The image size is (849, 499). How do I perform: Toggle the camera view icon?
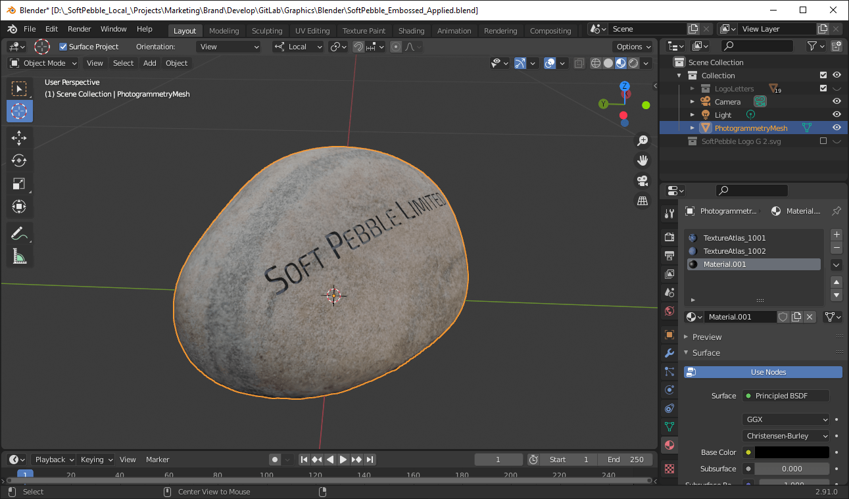click(x=643, y=180)
